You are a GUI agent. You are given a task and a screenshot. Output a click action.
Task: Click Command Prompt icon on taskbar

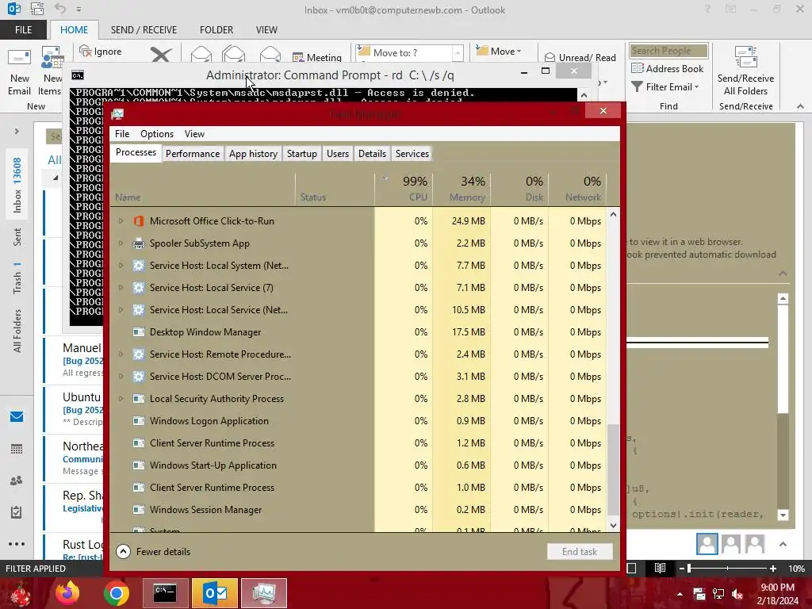165,593
